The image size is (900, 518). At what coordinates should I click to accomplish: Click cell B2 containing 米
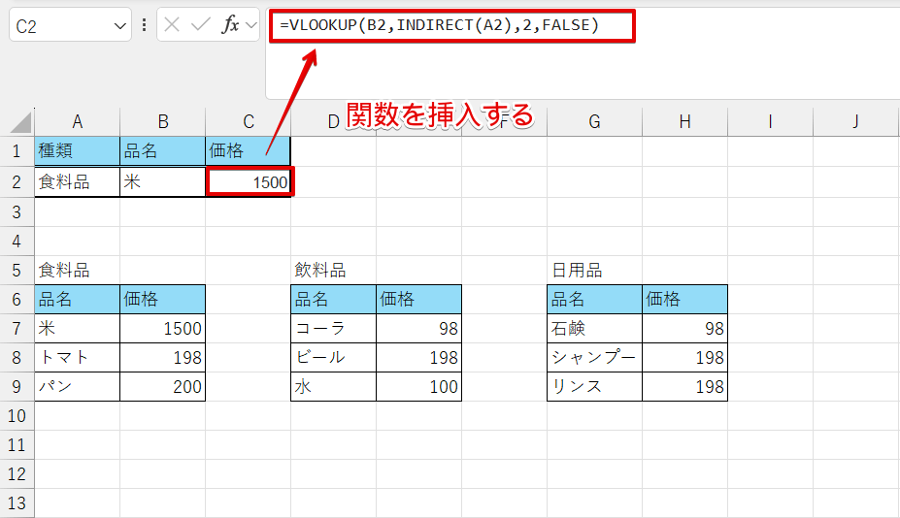[x=162, y=181]
